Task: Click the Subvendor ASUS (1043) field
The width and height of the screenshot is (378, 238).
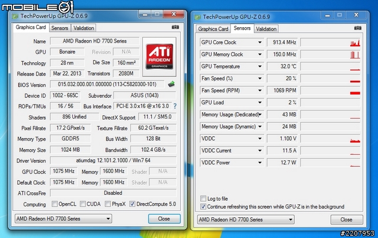Action: click(145, 95)
